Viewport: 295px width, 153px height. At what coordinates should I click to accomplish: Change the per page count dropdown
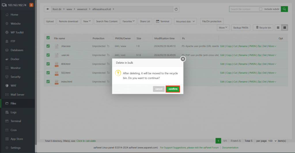[272, 141]
